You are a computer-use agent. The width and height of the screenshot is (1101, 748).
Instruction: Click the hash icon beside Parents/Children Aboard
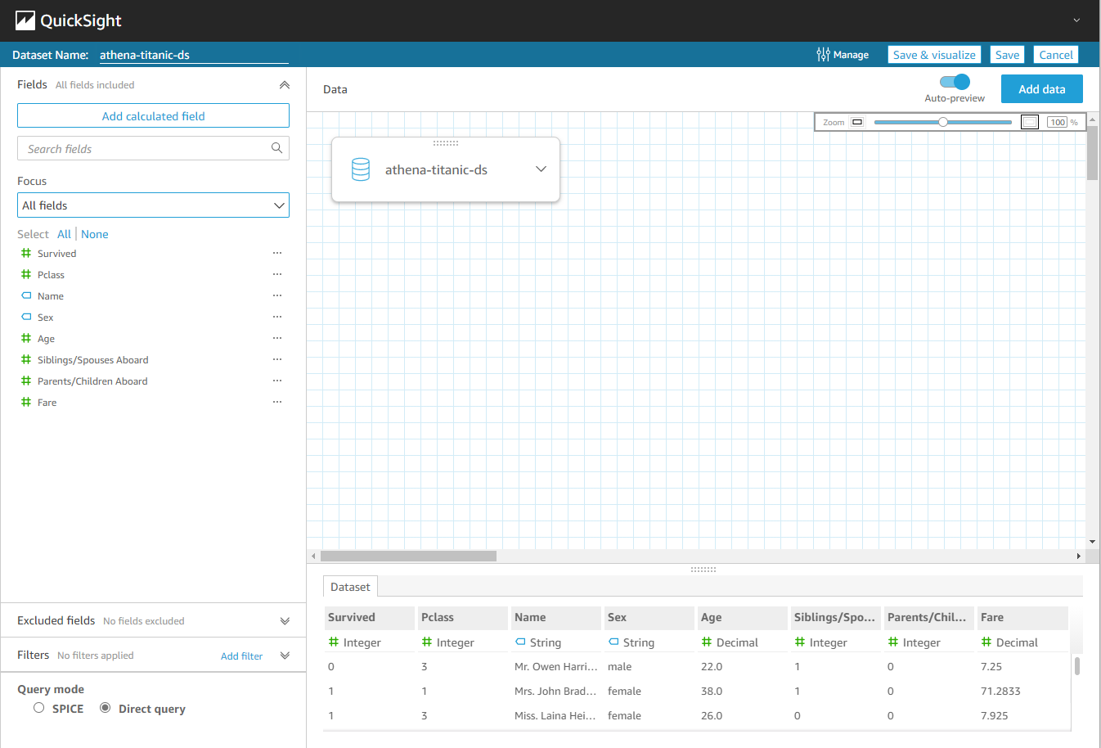click(26, 381)
